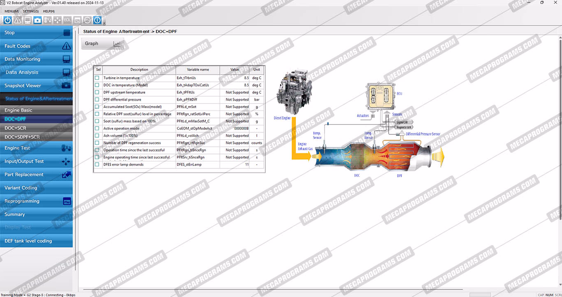Click the chart icon on Graph button
The width and height of the screenshot is (562, 297).
tap(117, 44)
